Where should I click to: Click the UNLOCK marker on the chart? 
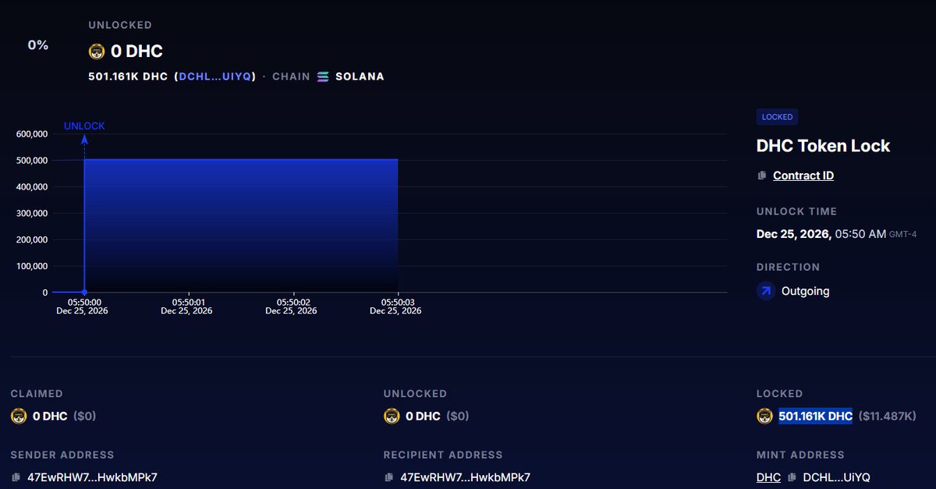pyautogui.click(x=84, y=126)
